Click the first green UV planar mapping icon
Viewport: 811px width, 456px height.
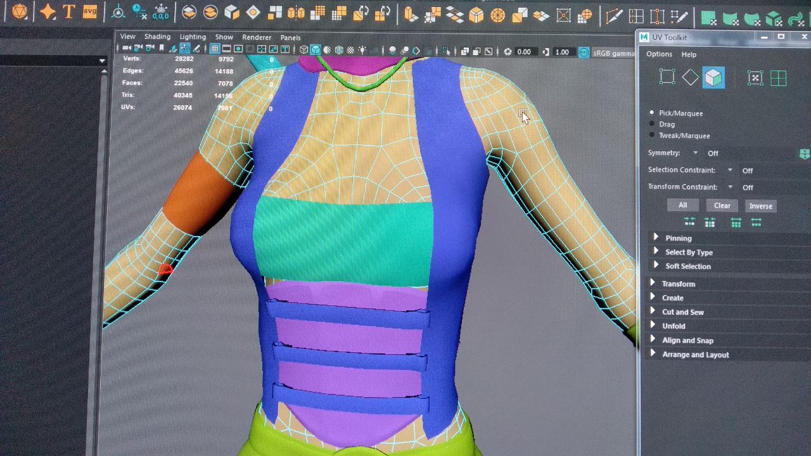coord(709,18)
